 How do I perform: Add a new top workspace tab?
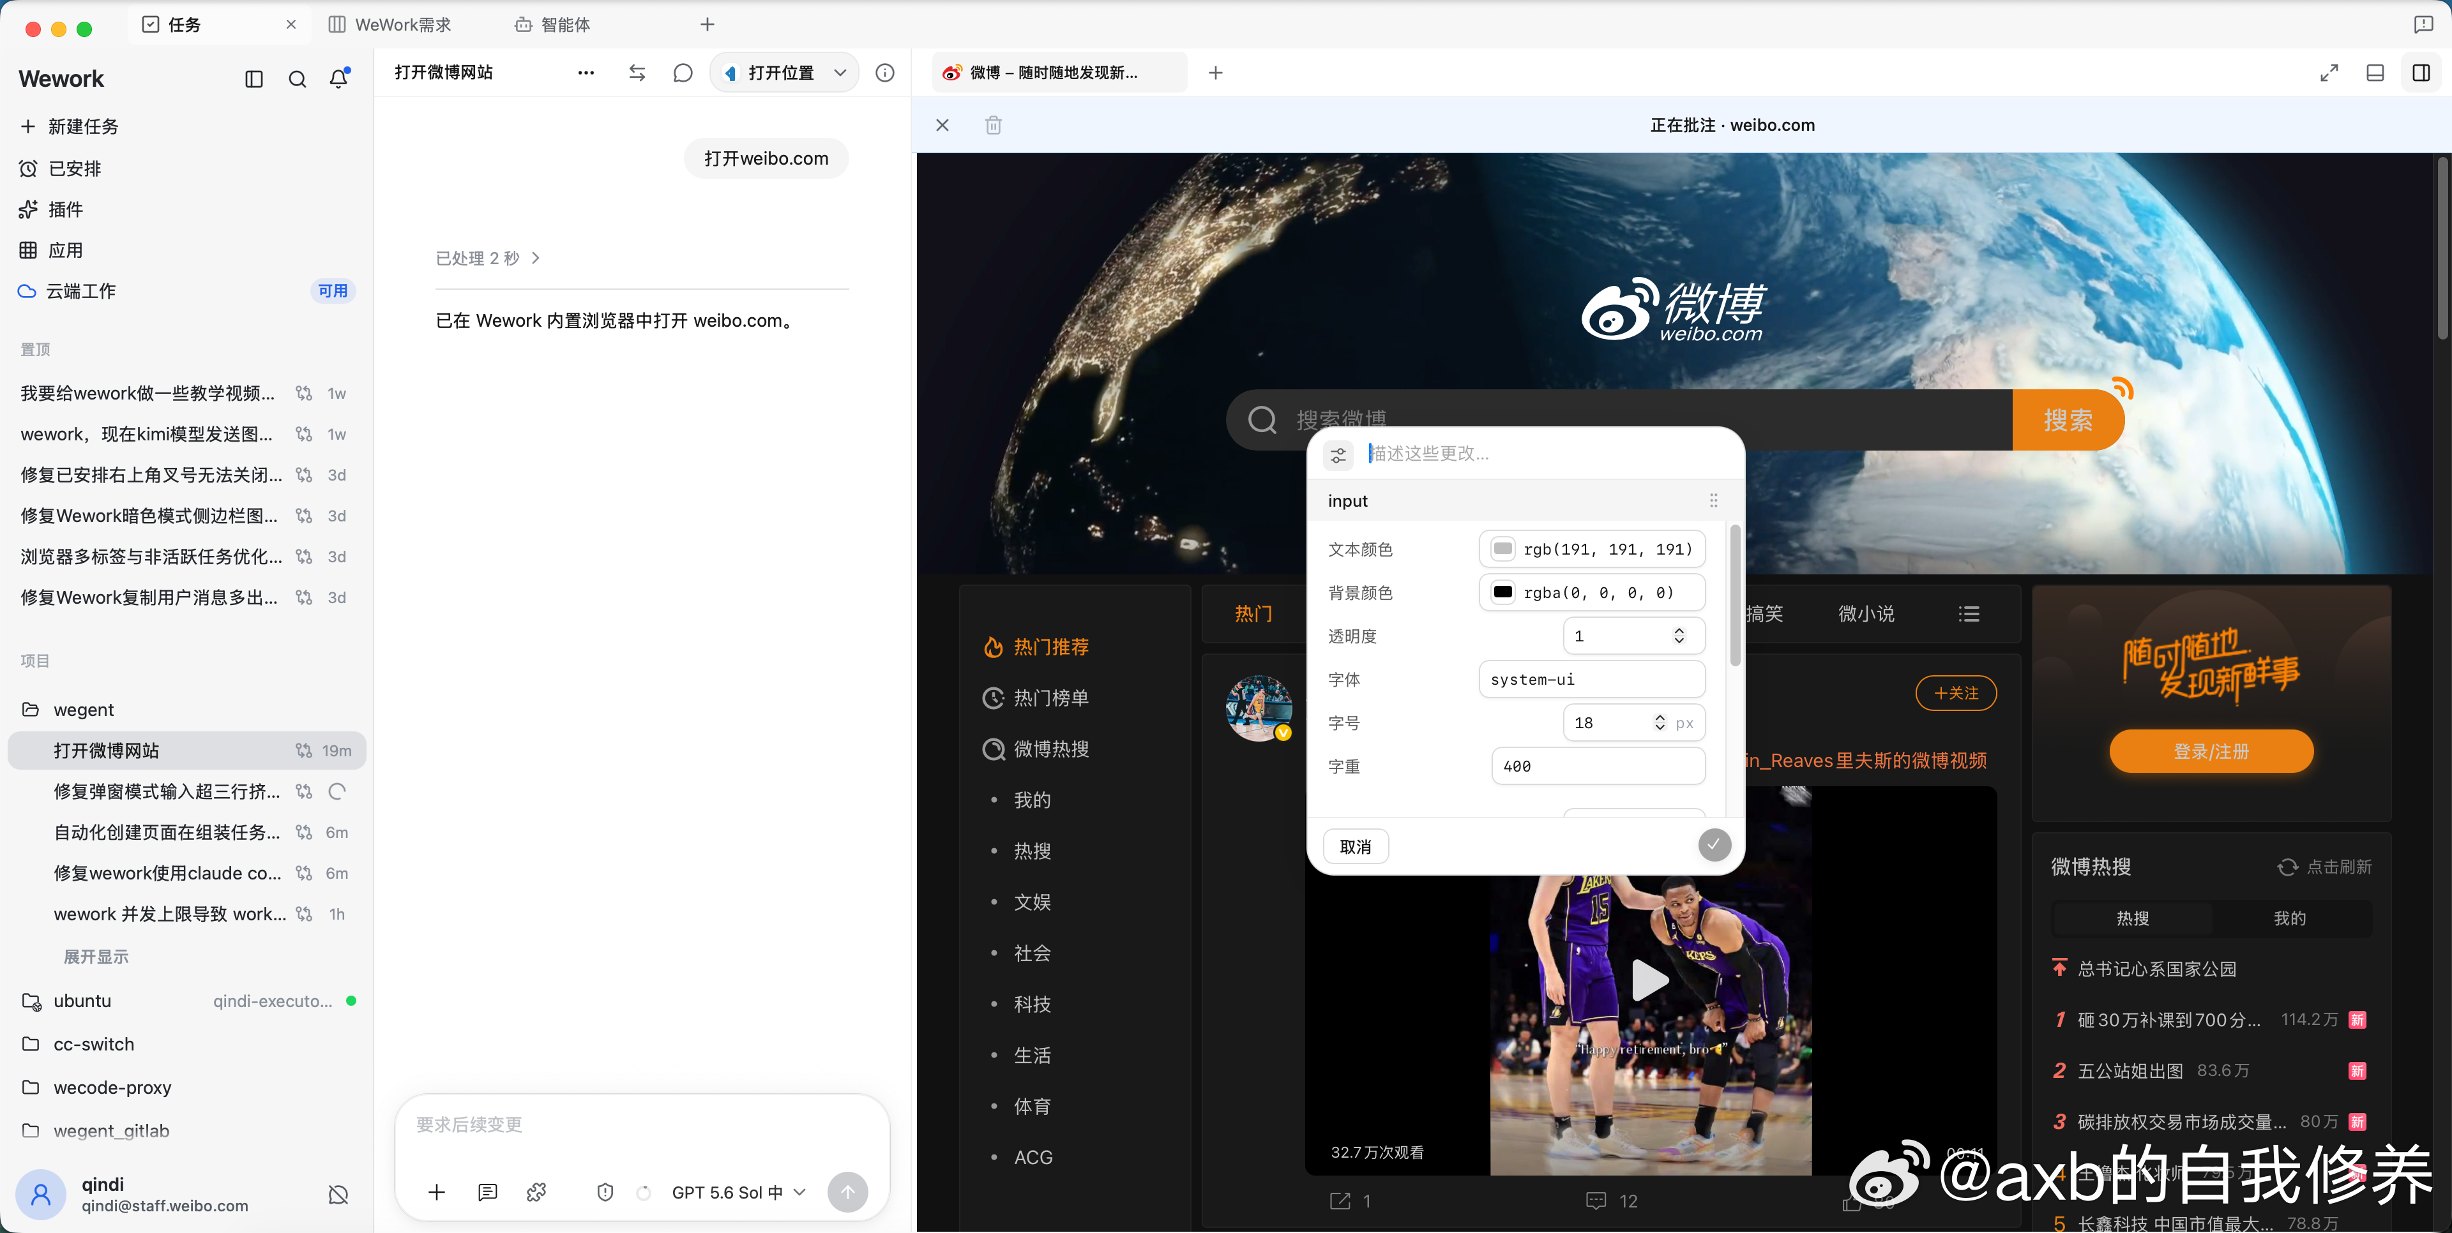(x=708, y=24)
